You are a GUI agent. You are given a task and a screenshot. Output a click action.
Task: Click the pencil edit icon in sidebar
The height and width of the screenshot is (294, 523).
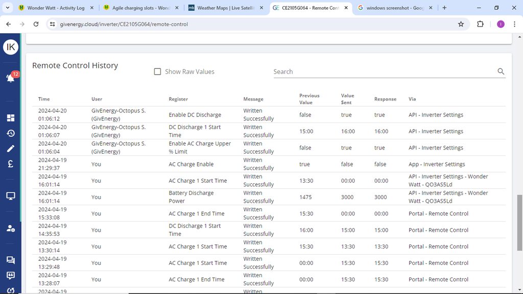click(10, 149)
